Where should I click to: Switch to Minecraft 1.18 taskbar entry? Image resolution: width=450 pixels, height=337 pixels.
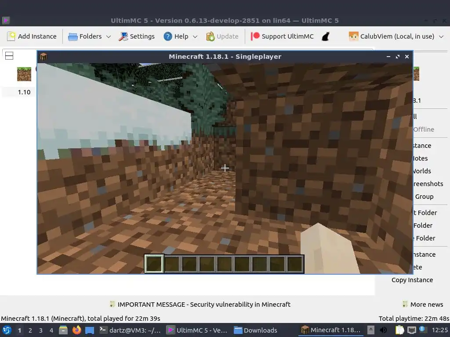tap(330, 330)
